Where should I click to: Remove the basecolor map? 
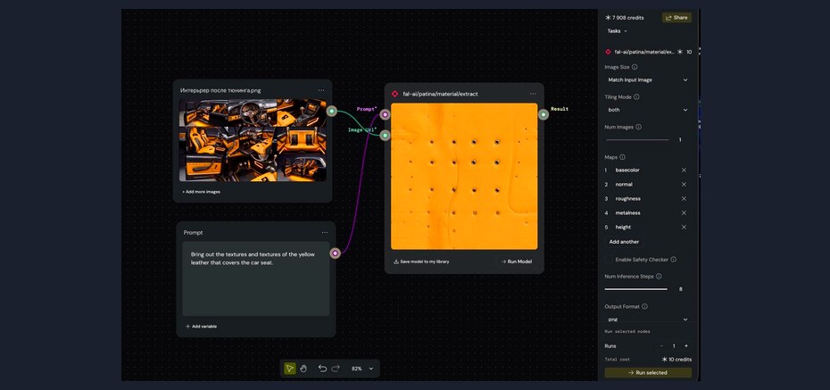pyautogui.click(x=684, y=170)
